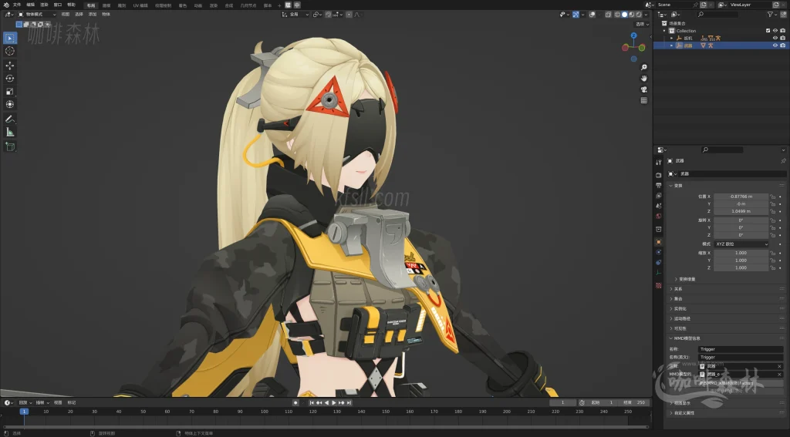Open the 选项 options dropdown in viewport
790x437 pixels.
click(642, 24)
